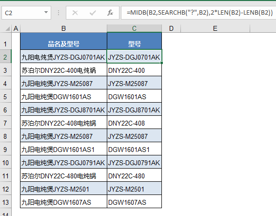Select cell C7 DNY22C-408
Viewport: 276px width, 216px height.
pyautogui.click(x=134, y=122)
